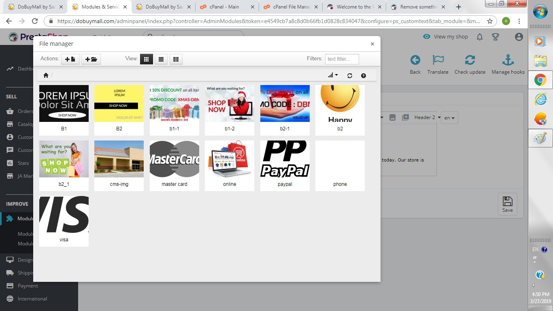Click the Translate flag icon
The height and width of the screenshot is (311, 553).
(438, 60)
